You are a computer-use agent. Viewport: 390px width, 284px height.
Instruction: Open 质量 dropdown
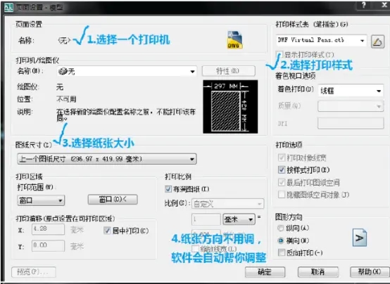(351, 106)
